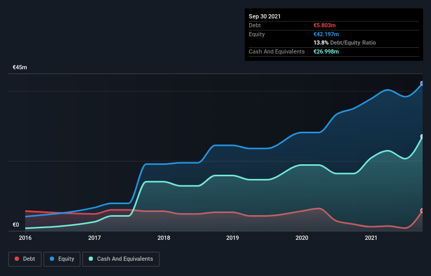431x276 pixels.
Task: Click the €5.803m debt value
Action: point(324,25)
